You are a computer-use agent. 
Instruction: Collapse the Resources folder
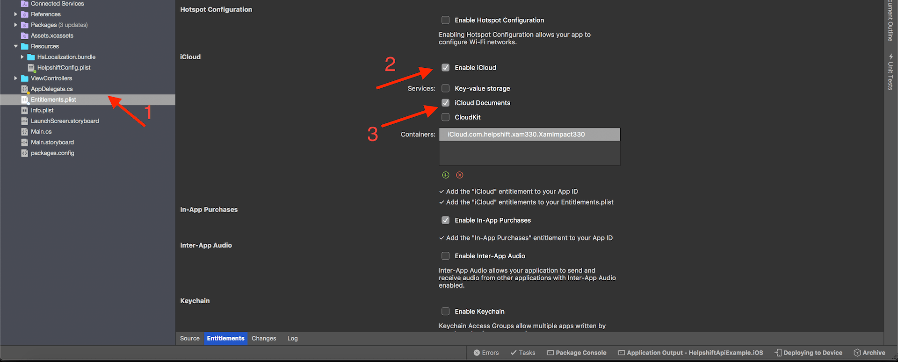pyautogui.click(x=15, y=46)
